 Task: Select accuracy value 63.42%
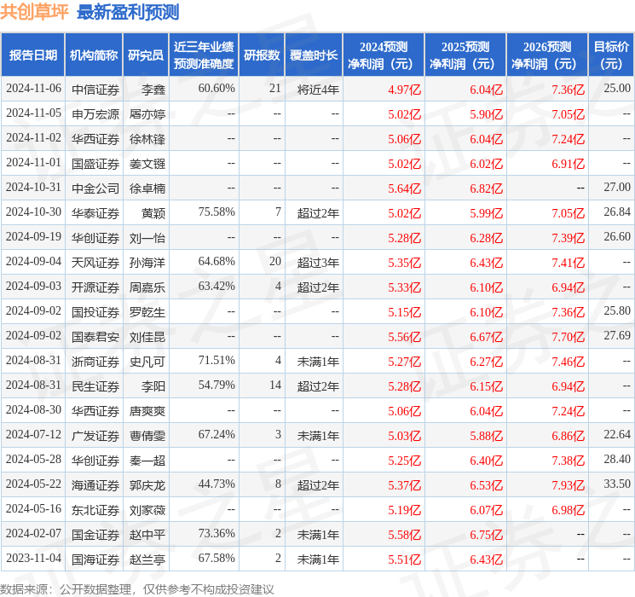[216, 287]
